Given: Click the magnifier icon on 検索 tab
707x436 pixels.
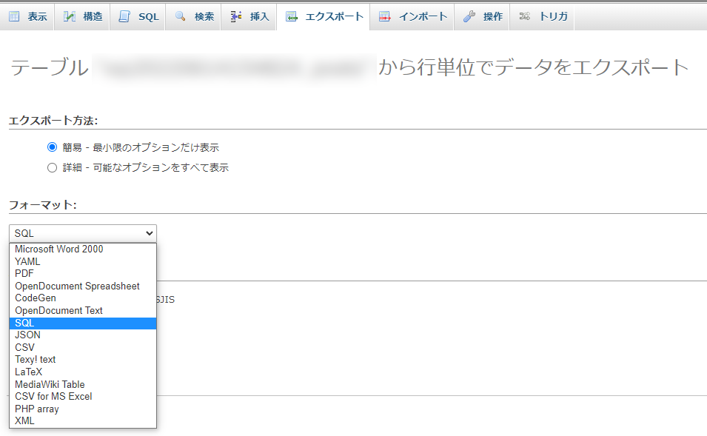Looking at the screenshot, I should pos(181,16).
